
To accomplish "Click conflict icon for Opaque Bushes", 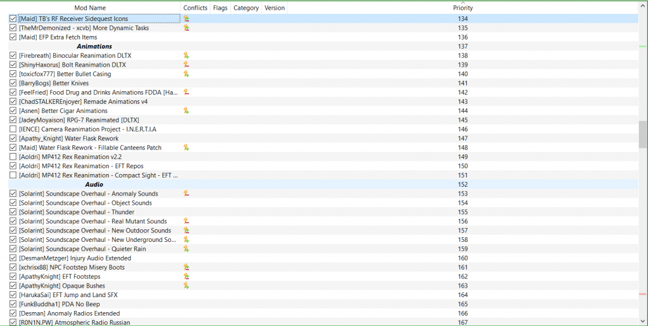I will point(187,285).
